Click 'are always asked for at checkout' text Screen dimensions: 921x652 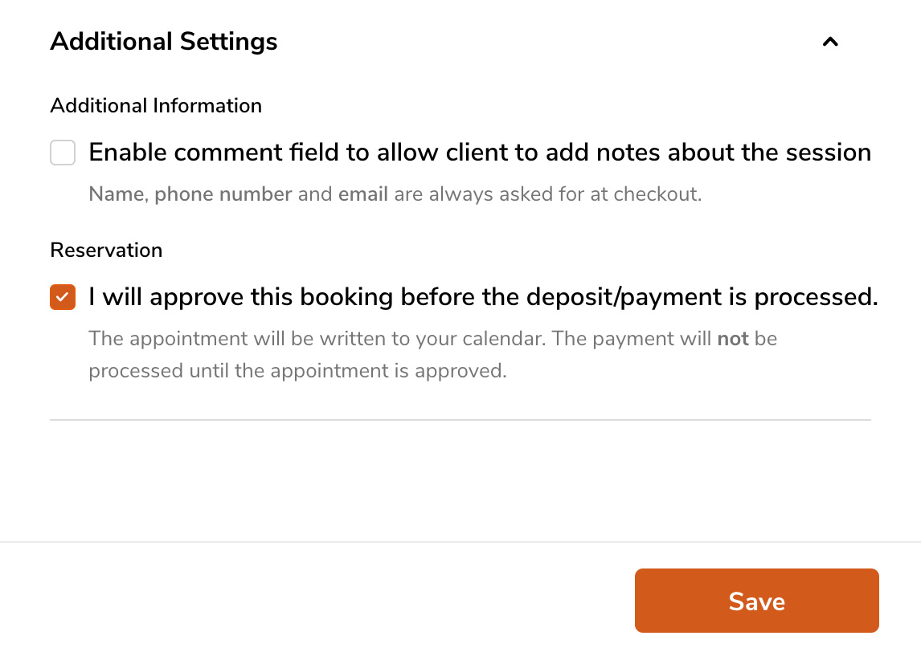pyautogui.click(x=548, y=194)
